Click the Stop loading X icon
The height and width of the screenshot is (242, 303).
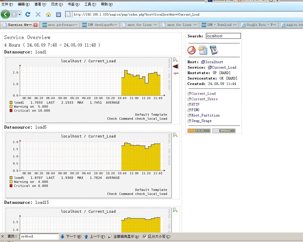tap(38, 14)
